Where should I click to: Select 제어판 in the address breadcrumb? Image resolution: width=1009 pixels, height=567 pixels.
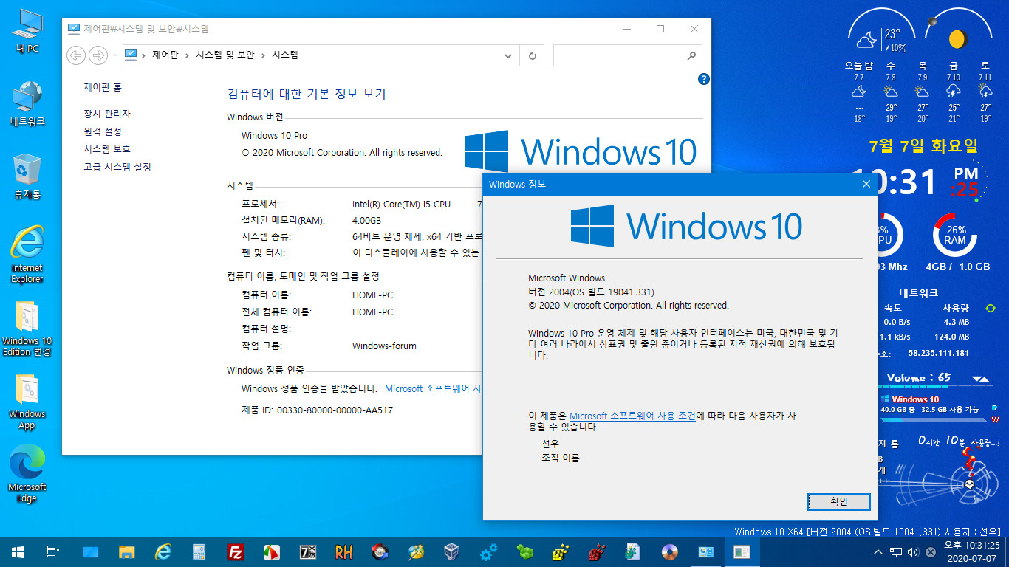coord(165,55)
